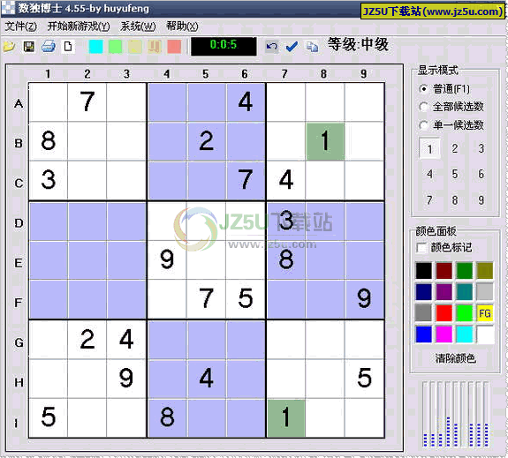Select cell F9 containing 9

364,299
